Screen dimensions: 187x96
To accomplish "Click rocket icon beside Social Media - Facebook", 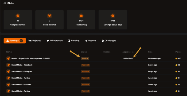I will 8,65.
